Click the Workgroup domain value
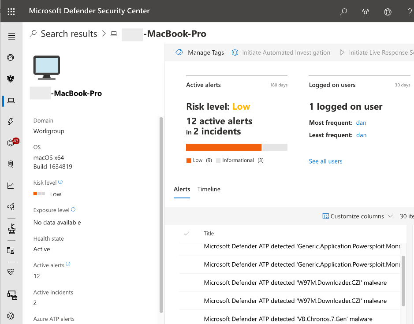This screenshot has width=414, height=324. [48, 131]
